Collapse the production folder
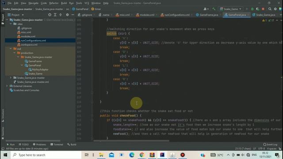 click(x=15, y=53)
